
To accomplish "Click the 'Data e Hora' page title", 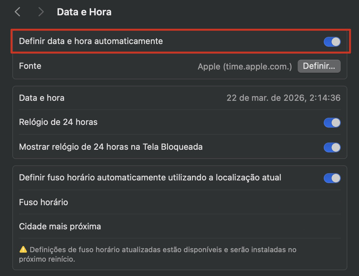I will tap(84, 12).
